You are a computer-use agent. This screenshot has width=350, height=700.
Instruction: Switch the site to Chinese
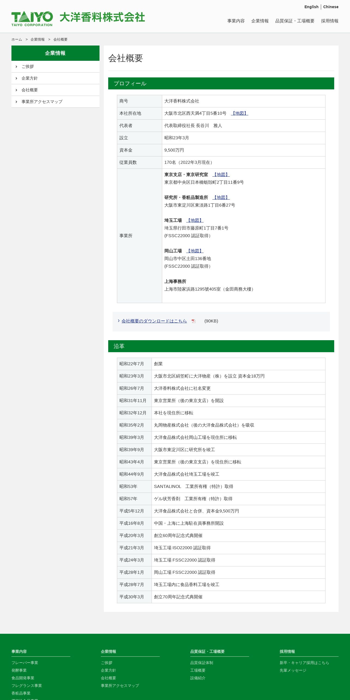pyautogui.click(x=331, y=7)
